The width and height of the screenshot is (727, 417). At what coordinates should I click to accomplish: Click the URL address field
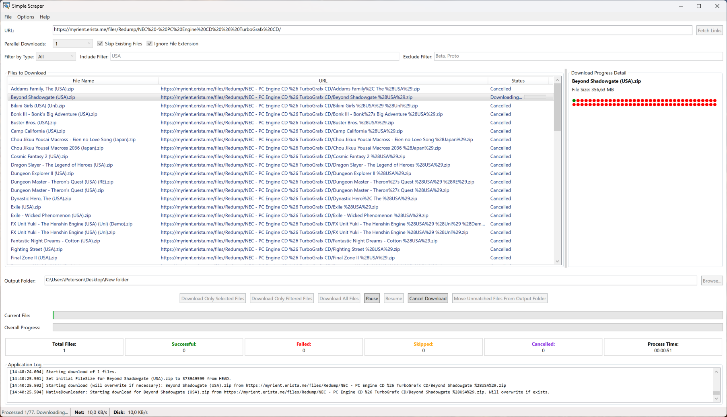(372, 30)
